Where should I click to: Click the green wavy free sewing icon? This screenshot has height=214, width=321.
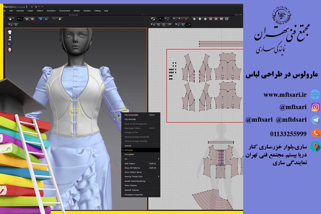pos(163,25)
